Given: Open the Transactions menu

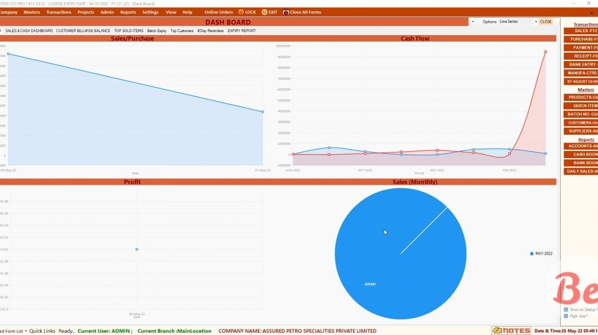Looking at the screenshot, I should [x=58, y=12].
